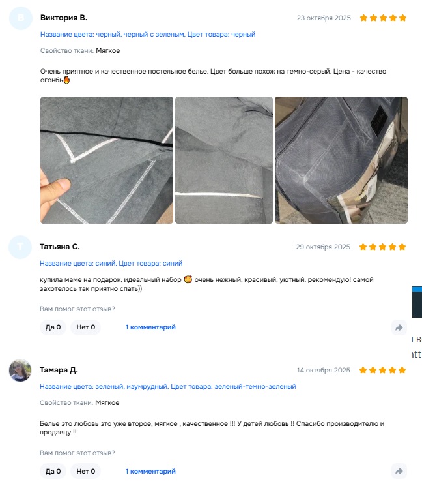Vote Да on Татьяна С. review
This screenshot has height=486, width=422.
[53, 327]
